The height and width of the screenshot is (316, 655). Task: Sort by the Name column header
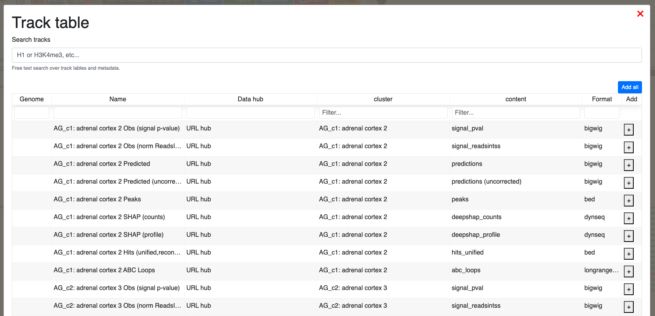pyautogui.click(x=118, y=99)
